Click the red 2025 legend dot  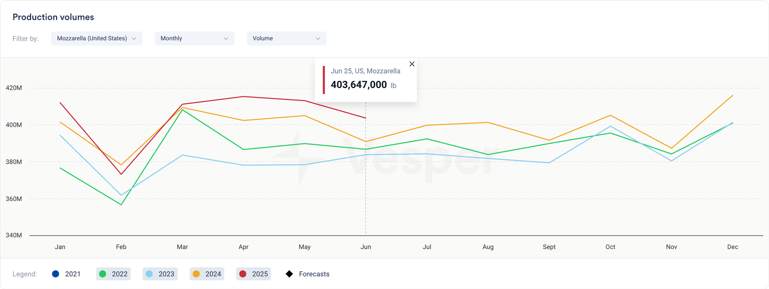coord(243,274)
